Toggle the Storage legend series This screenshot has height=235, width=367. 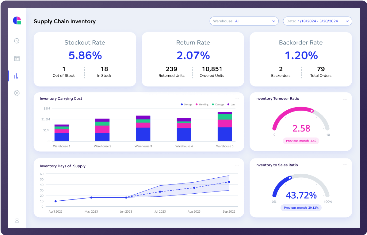coord(186,104)
